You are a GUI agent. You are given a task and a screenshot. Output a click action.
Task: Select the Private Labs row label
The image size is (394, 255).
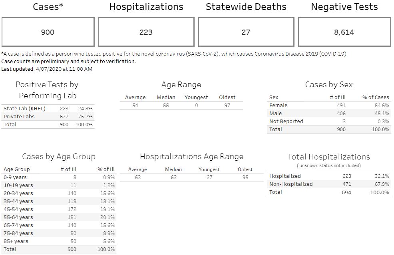19,116
